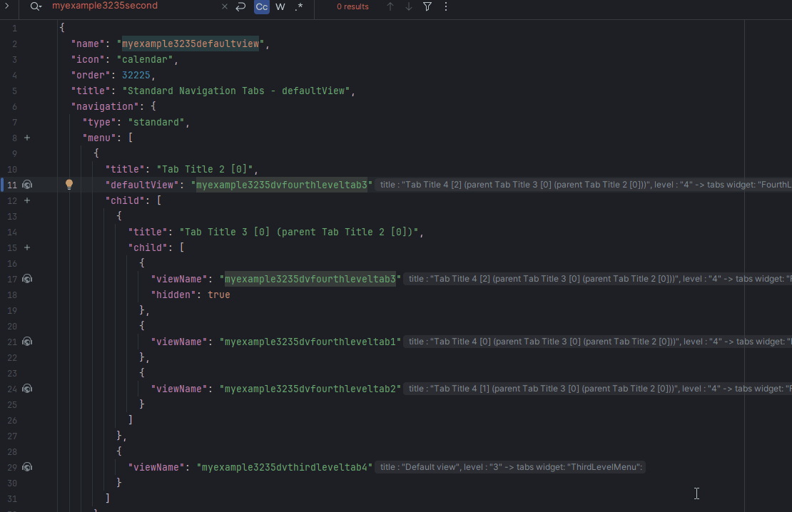Screen dimensions: 792x512
Task: Click the defaultView value myexample3235dvfourthleveltab3
Action: point(281,185)
